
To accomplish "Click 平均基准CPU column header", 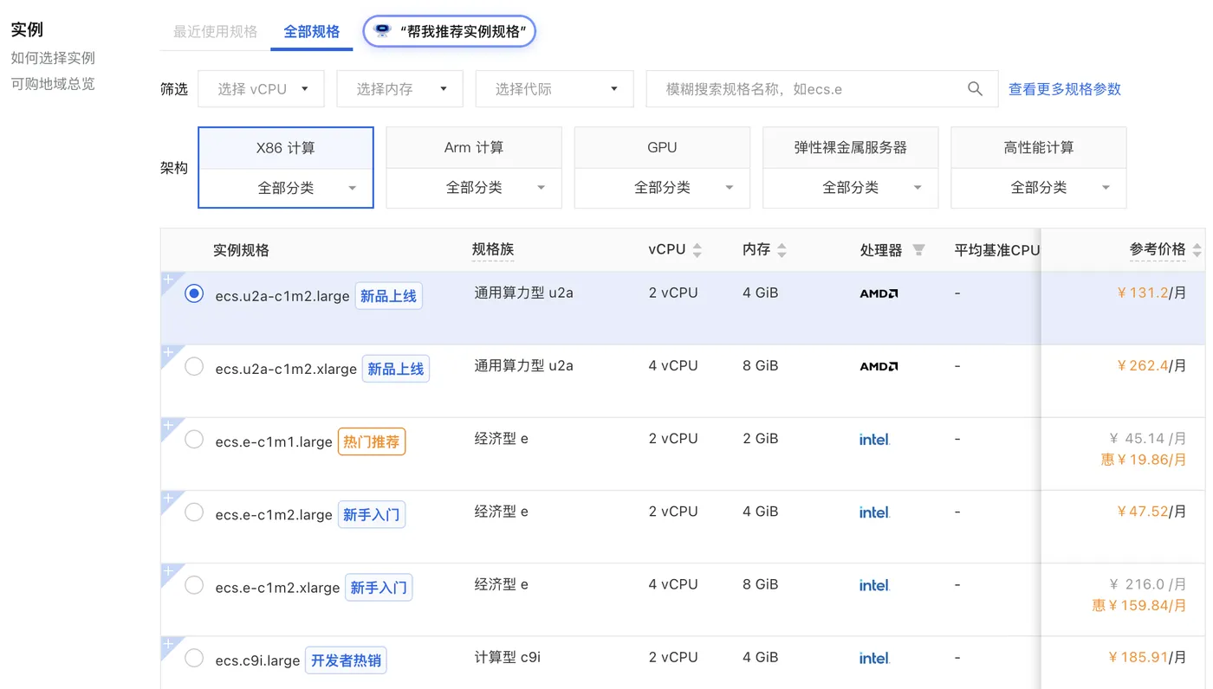I will tap(996, 250).
